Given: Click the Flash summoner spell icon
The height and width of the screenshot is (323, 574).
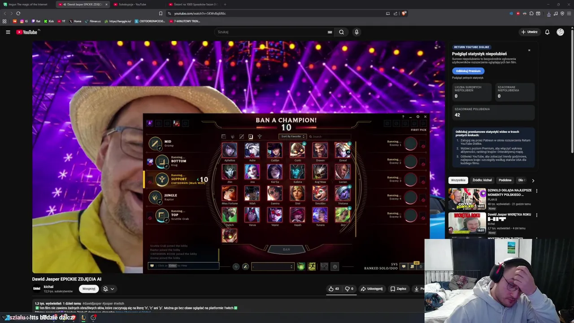Looking at the screenshot, I should pyautogui.click(x=312, y=266).
